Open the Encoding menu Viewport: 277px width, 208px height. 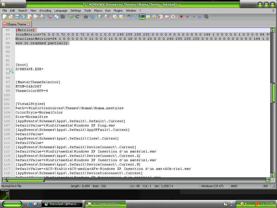(45, 11)
